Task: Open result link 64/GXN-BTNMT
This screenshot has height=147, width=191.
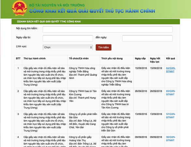Action: 171,70
